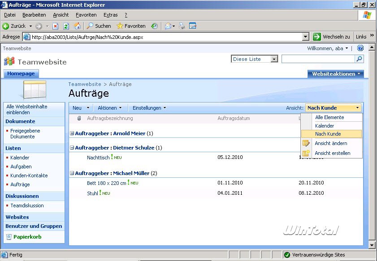Screen dimensions: 377x261
Task: Click the IE Refresh page icon
Action: pos(66,26)
